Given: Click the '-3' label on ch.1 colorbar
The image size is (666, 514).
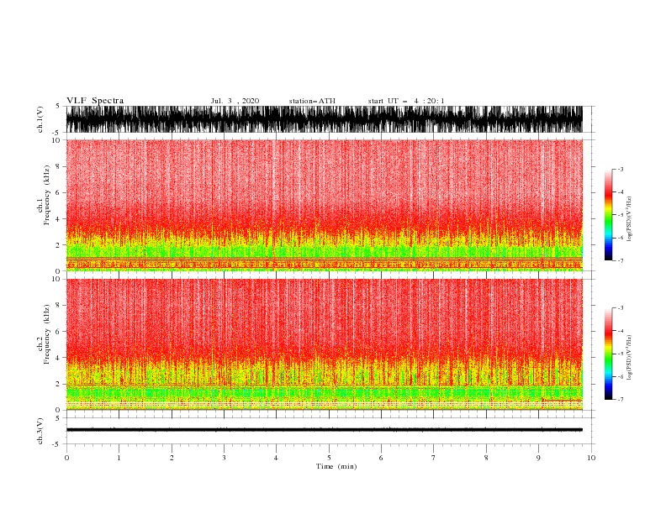Looking at the screenshot, I should (620, 169).
